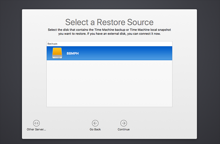Select the 88MPH backup disk row
The height and width of the screenshot is (144, 220).
(109, 53)
